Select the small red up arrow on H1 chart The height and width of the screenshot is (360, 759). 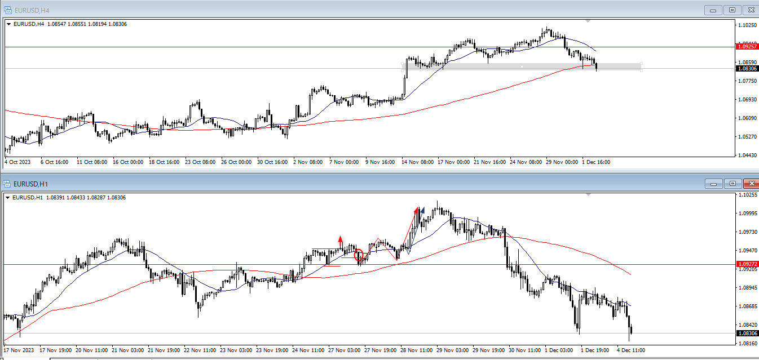[340, 239]
